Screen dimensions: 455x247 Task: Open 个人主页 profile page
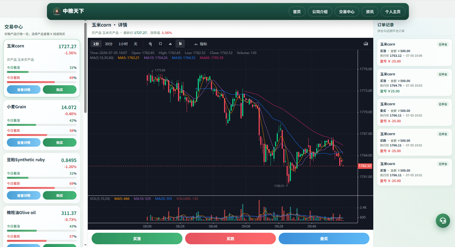pyautogui.click(x=393, y=12)
